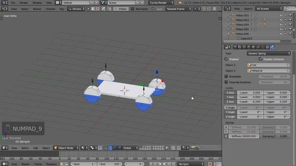
Task: Open the Global transform orientation dropdown
Action: tap(130, 148)
